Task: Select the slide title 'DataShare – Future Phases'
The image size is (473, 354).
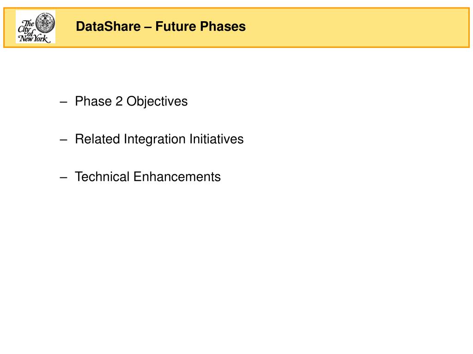Action: point(161,26)
